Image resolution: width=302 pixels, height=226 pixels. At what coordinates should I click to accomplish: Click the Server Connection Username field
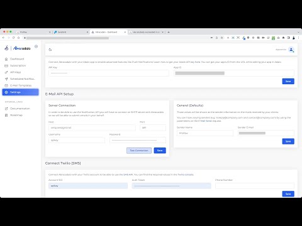coord(77,140)
